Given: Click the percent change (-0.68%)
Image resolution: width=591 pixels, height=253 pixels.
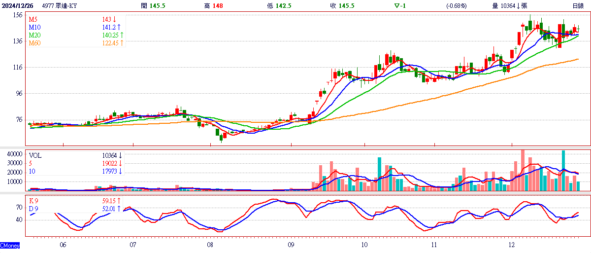Looking at the screenshot, I should tap(457, 5).
